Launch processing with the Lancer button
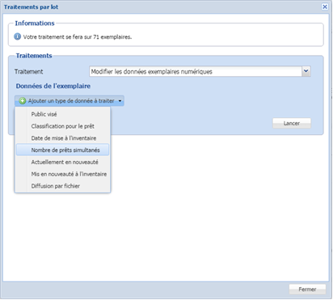Viewport: 333px width, 300px height. [292, 123]
